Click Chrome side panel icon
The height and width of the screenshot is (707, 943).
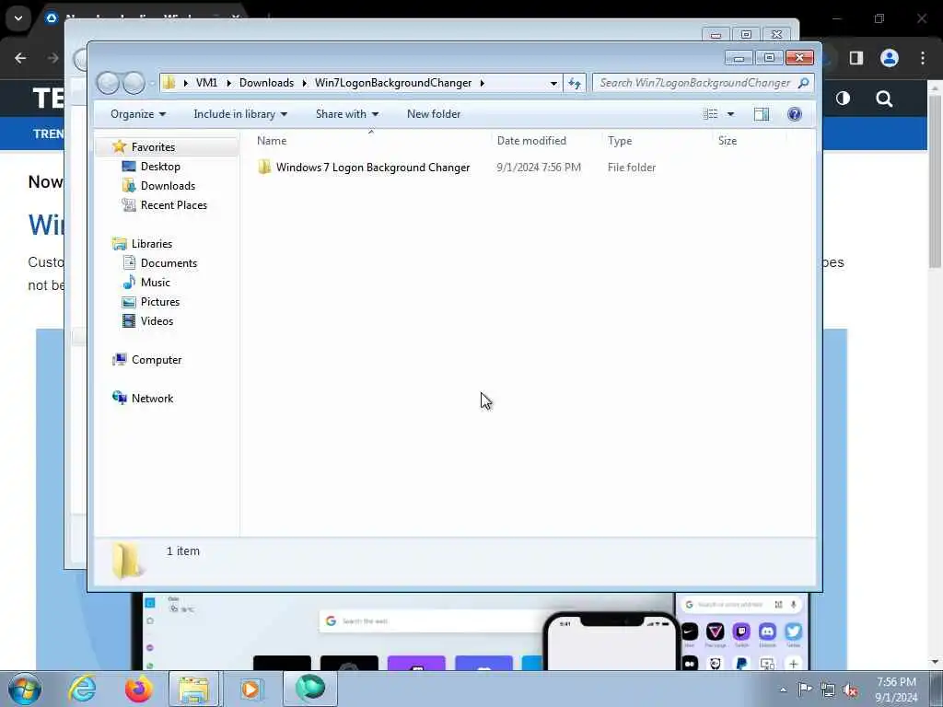(x=856, y=58)
